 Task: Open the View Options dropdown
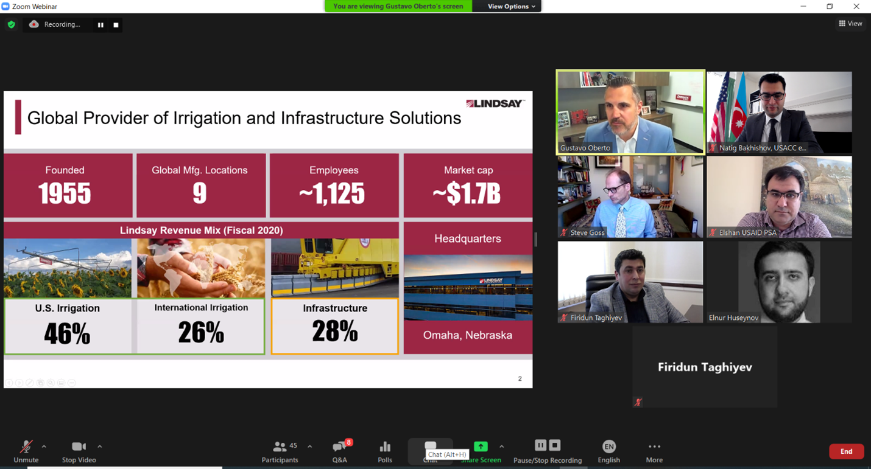click(511, 6)
